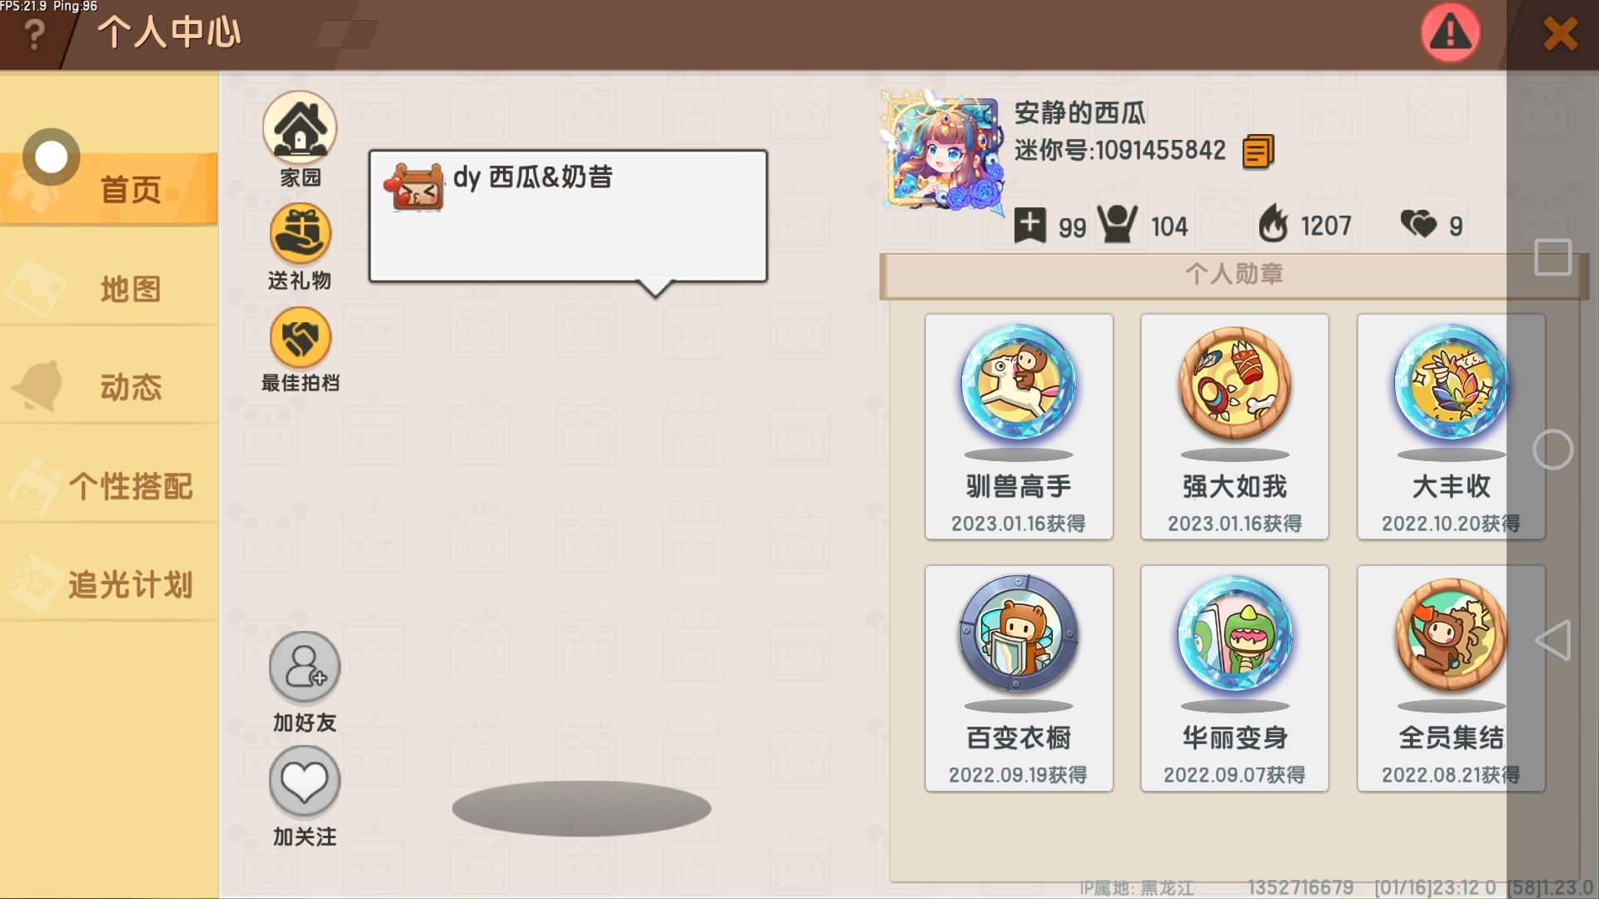Copy the 迷你号 with clipboard icon
The width and height of the screenshot is (1599, 899).
(x=1258, y=151)
